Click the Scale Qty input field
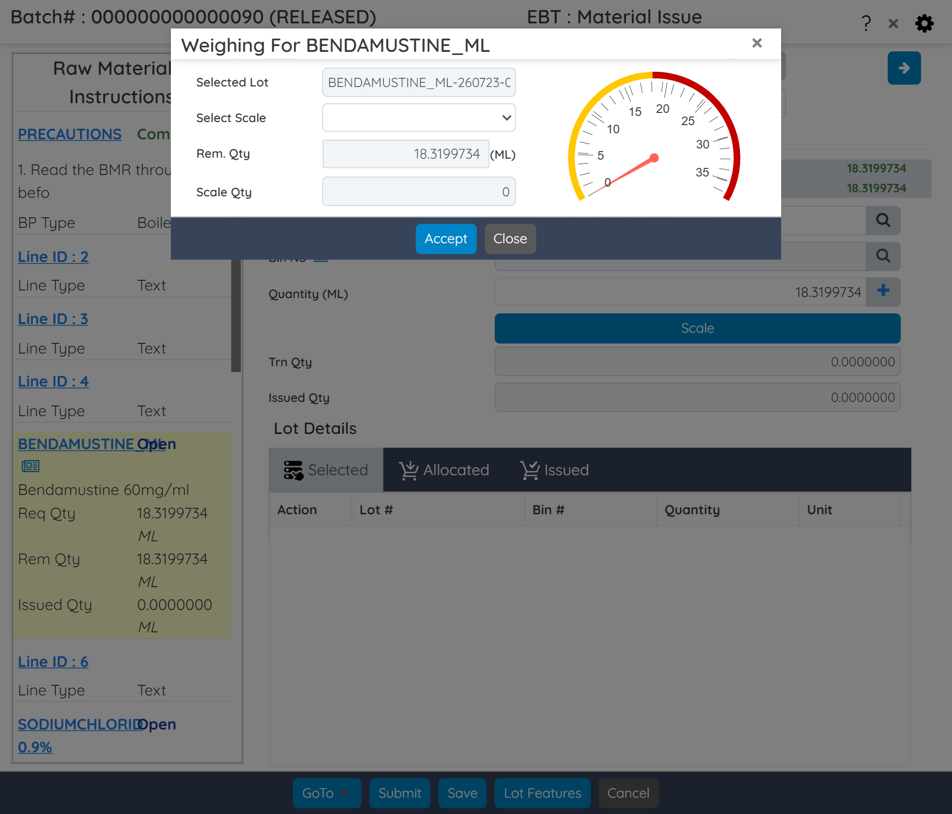 click(x=418, y=192)
